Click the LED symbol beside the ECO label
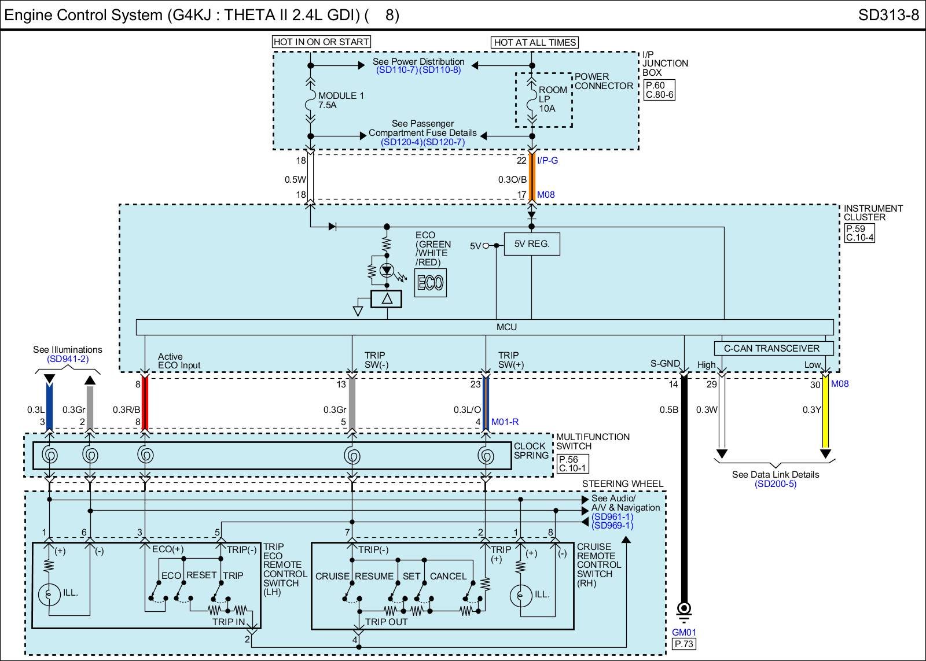 click(x=387, y=271)
